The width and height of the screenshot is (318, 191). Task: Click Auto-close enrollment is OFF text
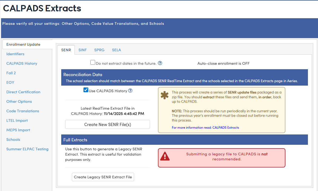pyautogui.click(x=223, y=63)
